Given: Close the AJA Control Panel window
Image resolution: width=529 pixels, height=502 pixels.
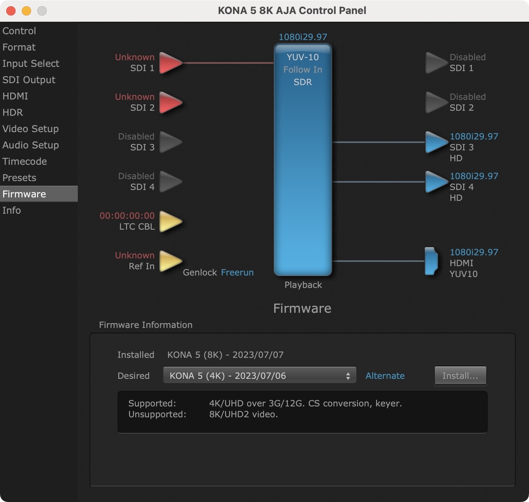Looking at the screenshot, I should (x=11, y=11).
